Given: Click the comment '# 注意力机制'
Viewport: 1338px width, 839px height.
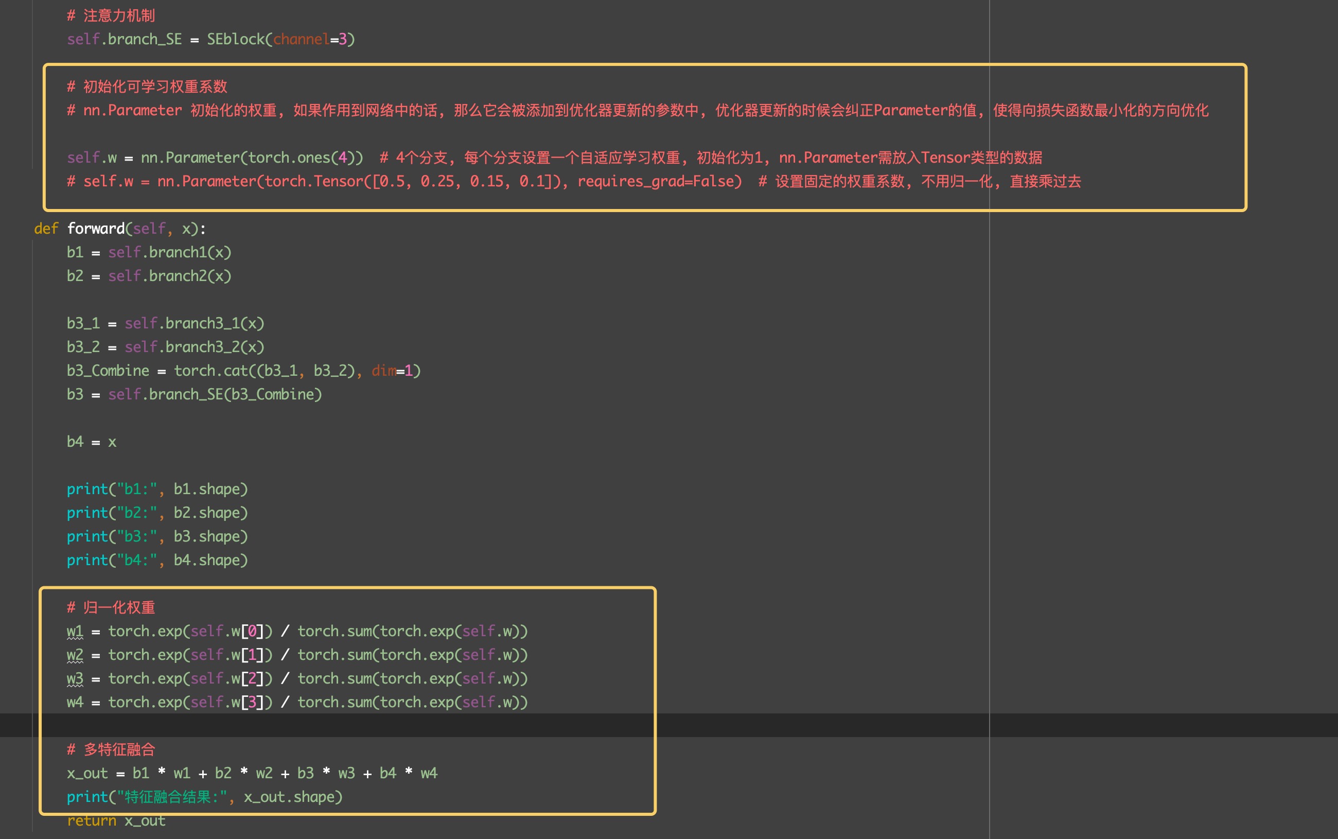Looking at the screenshot, I should click(111, 15).
